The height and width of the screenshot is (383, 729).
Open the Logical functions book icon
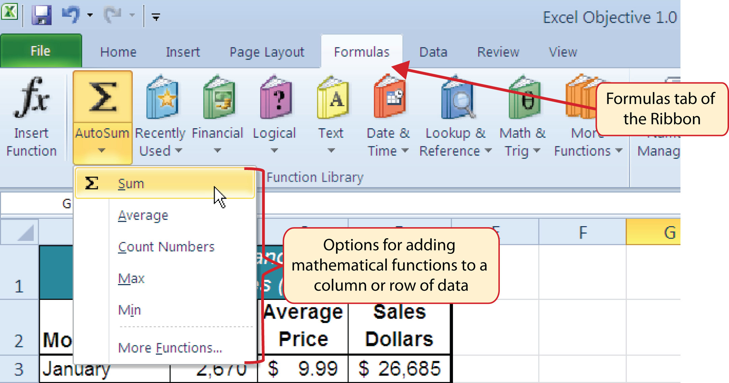[275, 97]
